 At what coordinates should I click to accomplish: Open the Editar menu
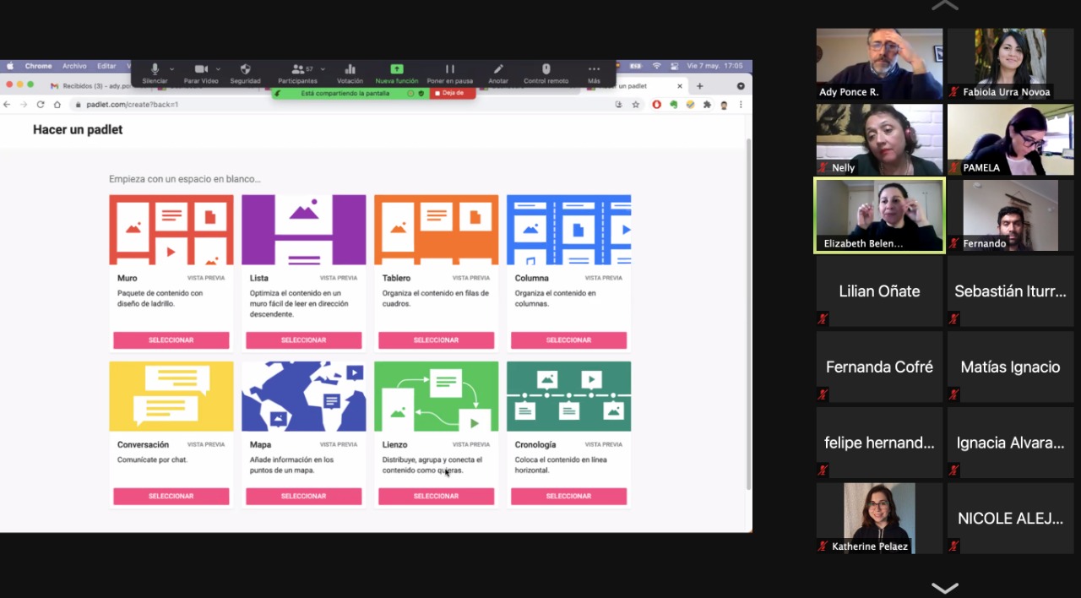106,66
